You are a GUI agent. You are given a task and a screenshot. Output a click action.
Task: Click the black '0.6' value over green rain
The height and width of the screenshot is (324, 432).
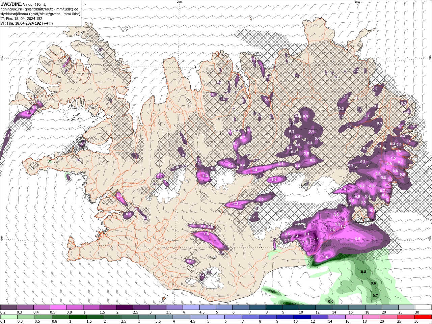(373, 283)
